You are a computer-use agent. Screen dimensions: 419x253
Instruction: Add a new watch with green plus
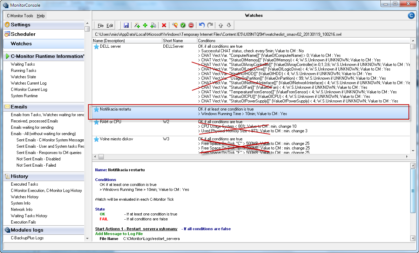point(145,25)
